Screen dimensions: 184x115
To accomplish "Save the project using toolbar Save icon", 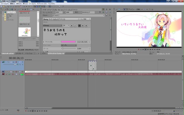I will [x=6, y=6].
